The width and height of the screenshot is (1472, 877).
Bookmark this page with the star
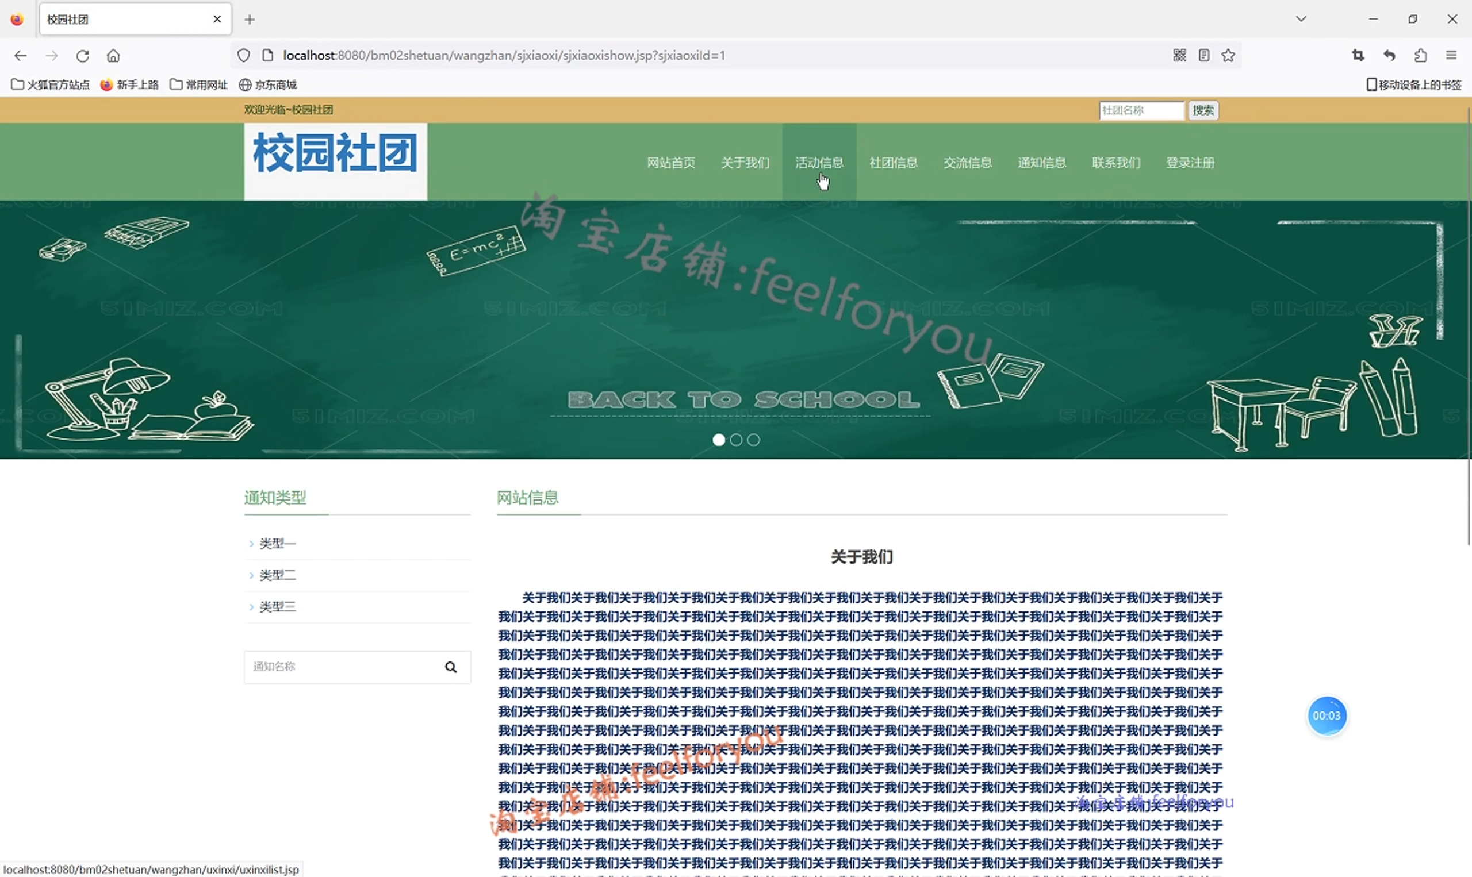(1228, 55)
